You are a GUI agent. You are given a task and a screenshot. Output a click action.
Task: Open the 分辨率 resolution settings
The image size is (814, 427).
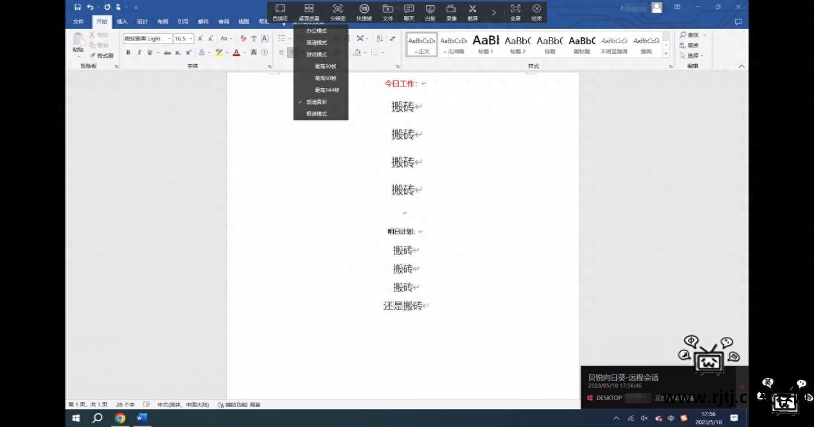[x=338, y=9]
